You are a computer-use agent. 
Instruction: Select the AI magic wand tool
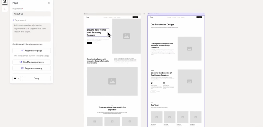pyautogui.click(x=5, y=2)
